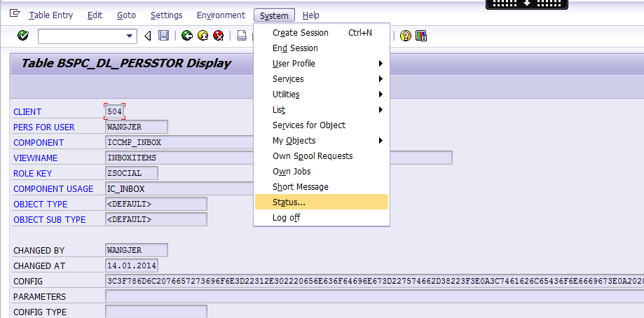644x318 pixels.
Task: Click the COMPONENT USAGE field IC_INBOX
Action: pyautogui.click(x=179, y=188)
